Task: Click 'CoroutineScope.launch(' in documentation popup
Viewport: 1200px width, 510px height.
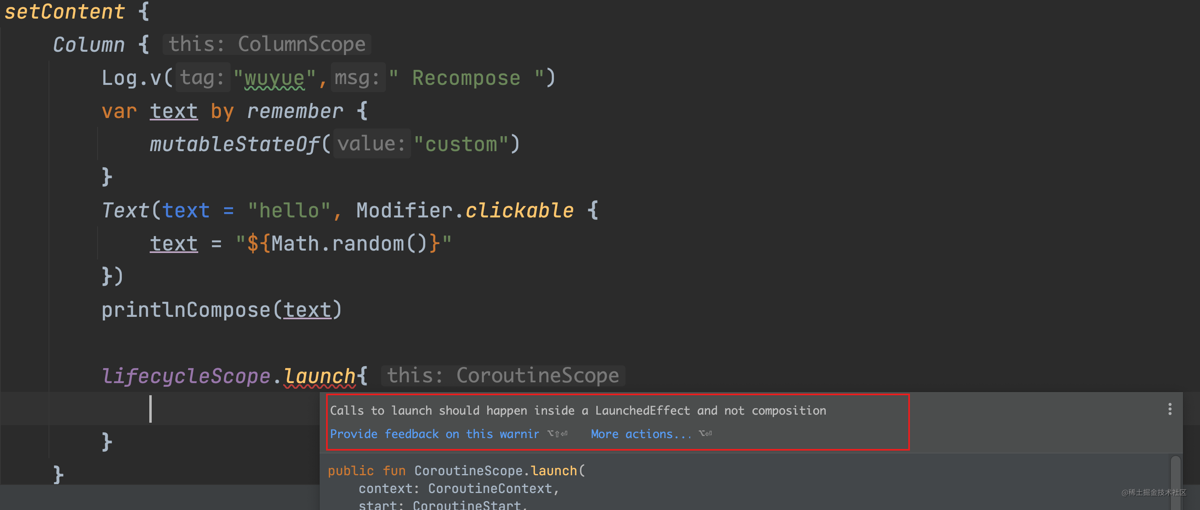Action: [499, 471]
